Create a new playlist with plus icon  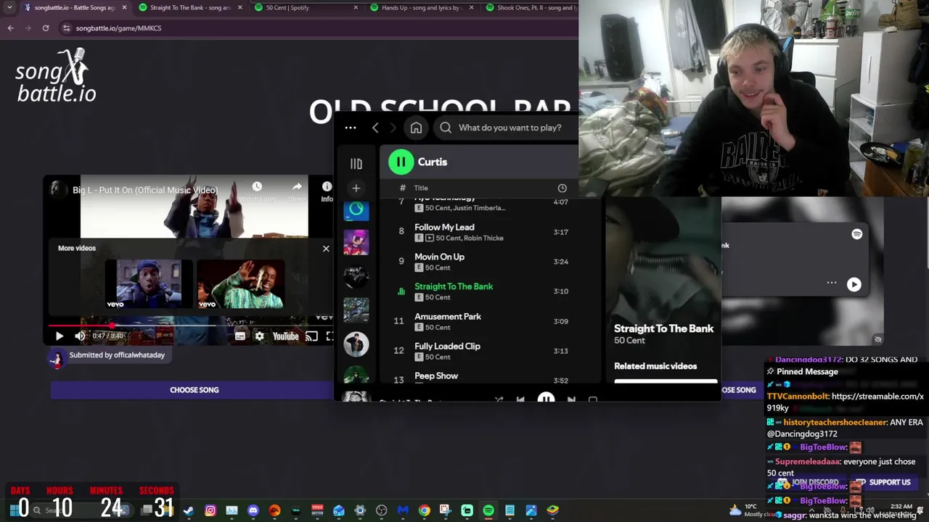[x=356, y=188]
